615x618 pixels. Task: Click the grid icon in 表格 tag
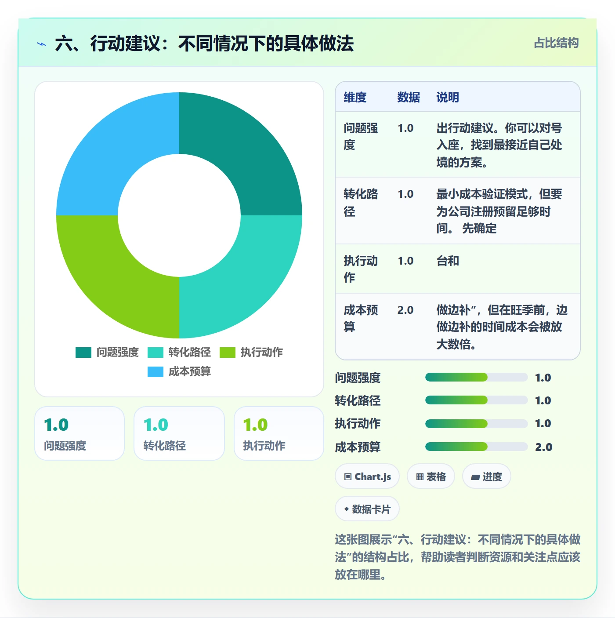420,477
